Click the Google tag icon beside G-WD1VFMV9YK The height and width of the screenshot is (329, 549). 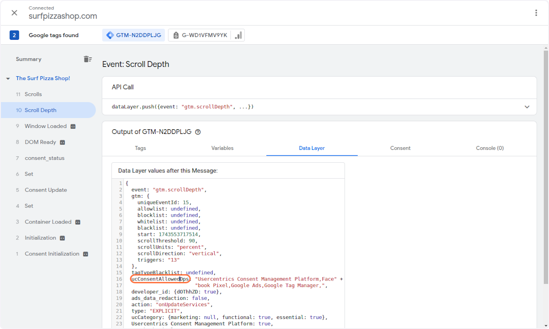(176, 35)
